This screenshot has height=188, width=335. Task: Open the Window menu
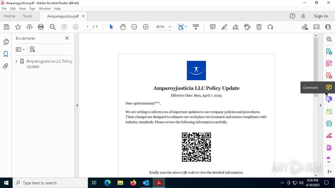pos(45,8)
